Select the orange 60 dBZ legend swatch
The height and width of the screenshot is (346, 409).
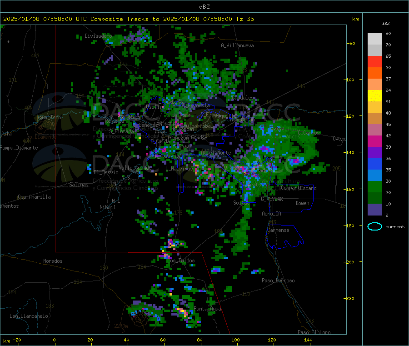(x=374, y=73)
